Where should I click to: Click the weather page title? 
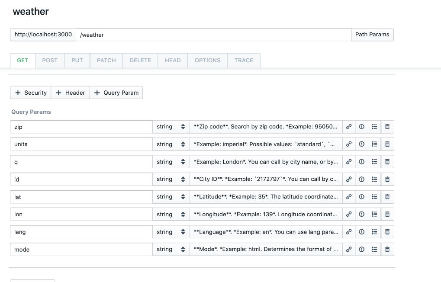click(x=31, y=12)
